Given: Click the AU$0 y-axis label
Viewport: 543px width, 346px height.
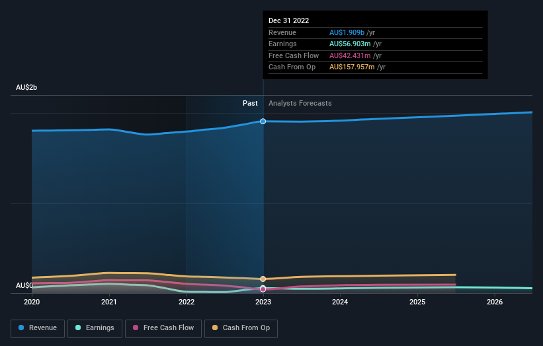Looking at the screenshot, I should pyautogui.click(x=24, y=285).
